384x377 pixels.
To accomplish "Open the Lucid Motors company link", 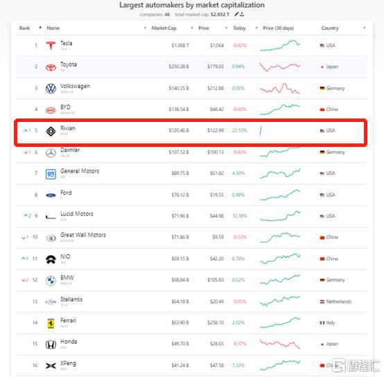I will pyautogui.click(x=77, y=213).
